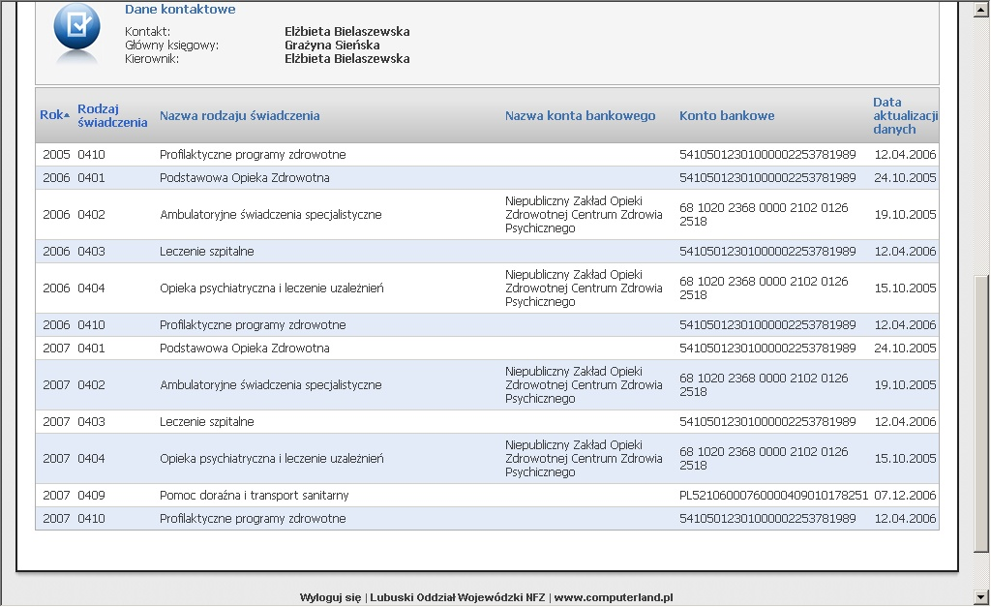Sort table by Rok column header

tap(51, 115)
